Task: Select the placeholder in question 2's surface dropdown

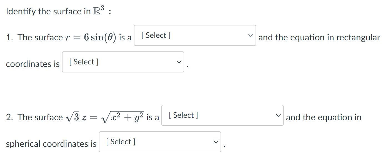Action: pos(183,115)
